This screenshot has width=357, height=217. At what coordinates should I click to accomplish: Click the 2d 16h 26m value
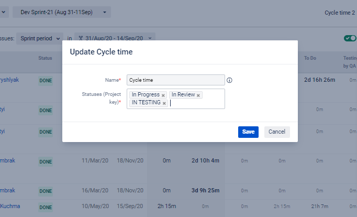click(319, 80)
